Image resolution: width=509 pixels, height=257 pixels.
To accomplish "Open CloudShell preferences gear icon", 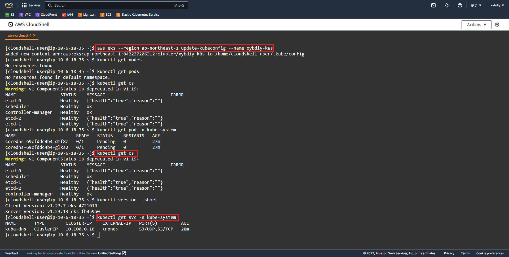I will click(497, 25).
